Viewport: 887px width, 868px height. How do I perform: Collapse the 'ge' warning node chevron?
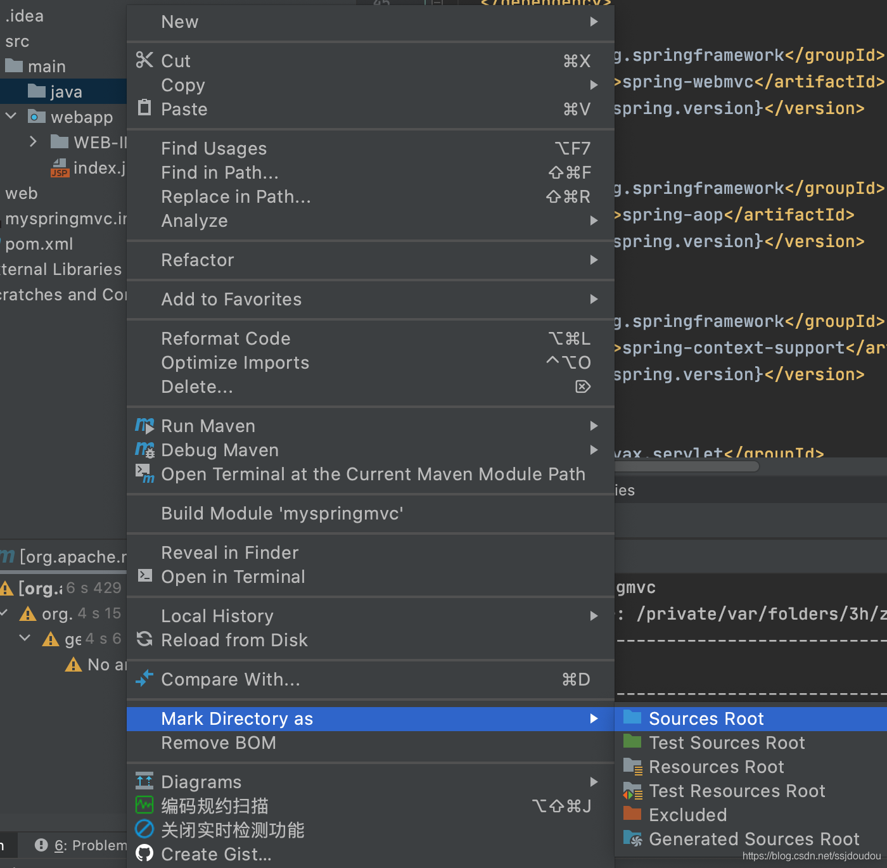[x=25, y=638]
